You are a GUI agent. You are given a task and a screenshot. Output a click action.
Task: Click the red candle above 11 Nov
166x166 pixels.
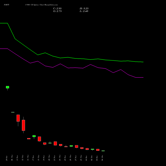[x=18, y=118]
